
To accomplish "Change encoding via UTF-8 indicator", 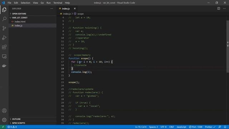I will click(164, 127).
